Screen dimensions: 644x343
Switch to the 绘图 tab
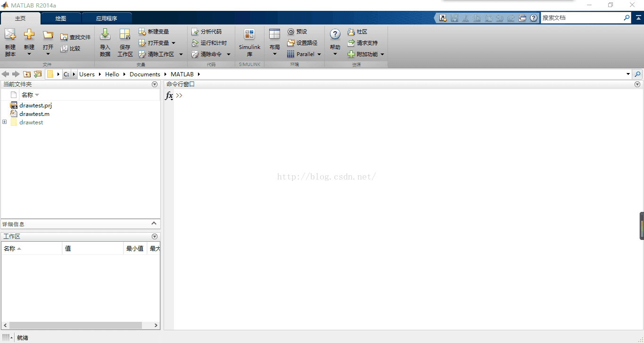pyautogui.click(x=61, y=18)
